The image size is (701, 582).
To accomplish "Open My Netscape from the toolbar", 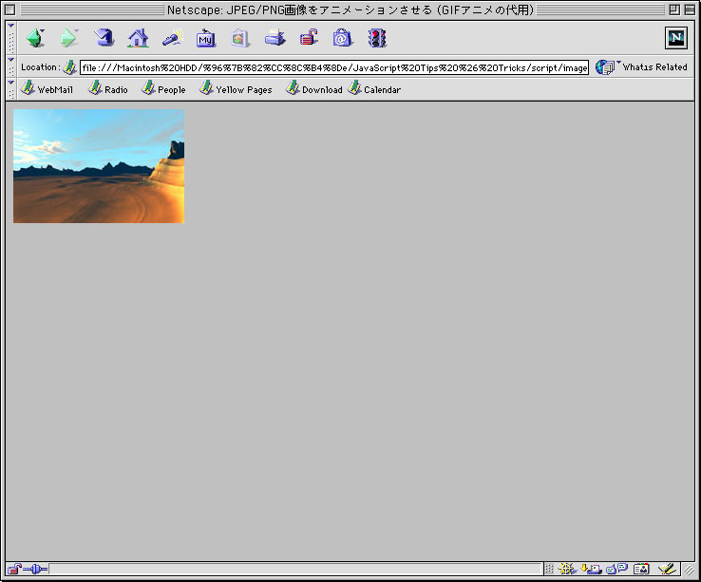I will tap(206, 38).
